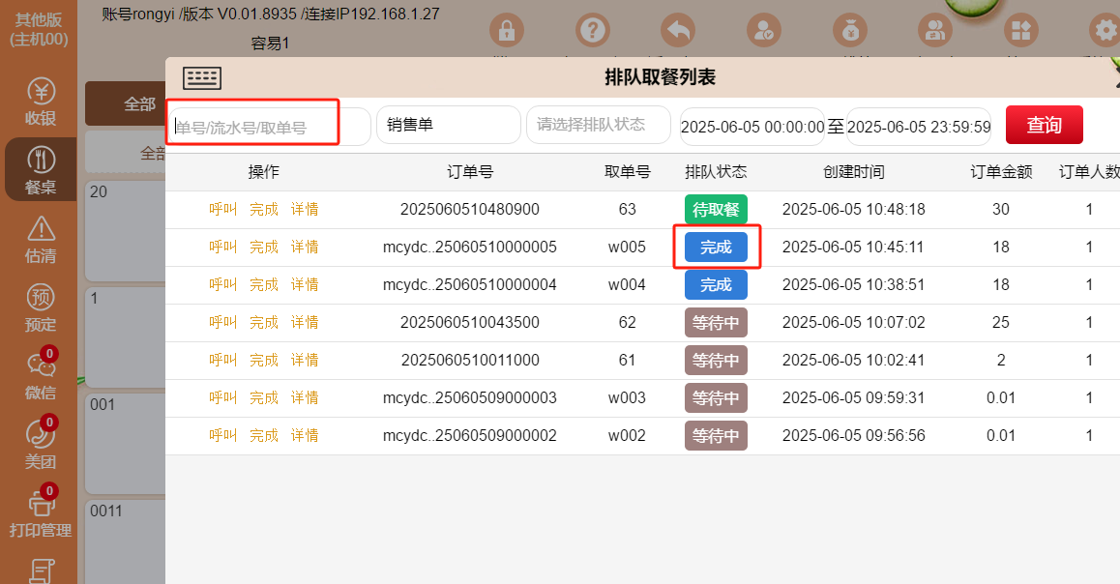Screen dimensions: 1120x584
Task: Click order number 2025060510480900
Action: pos(470,209)
